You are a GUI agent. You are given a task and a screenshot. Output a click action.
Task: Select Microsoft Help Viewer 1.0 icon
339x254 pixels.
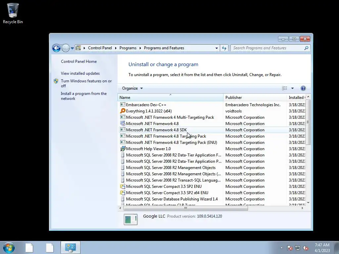[122, 148]
